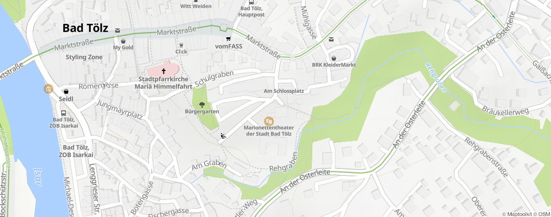
Task: Click the bus stop icon at ZOB Isarkai
Action: click(x=64, y=113)
